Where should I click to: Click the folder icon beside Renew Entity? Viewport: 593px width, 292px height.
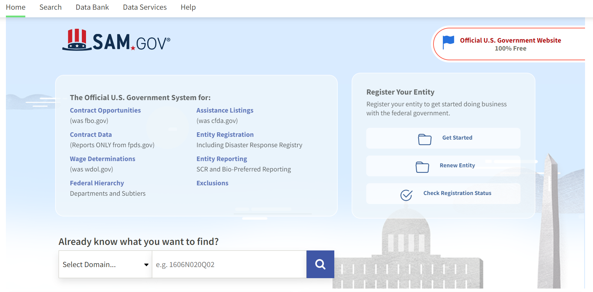(x=422, y=167)
